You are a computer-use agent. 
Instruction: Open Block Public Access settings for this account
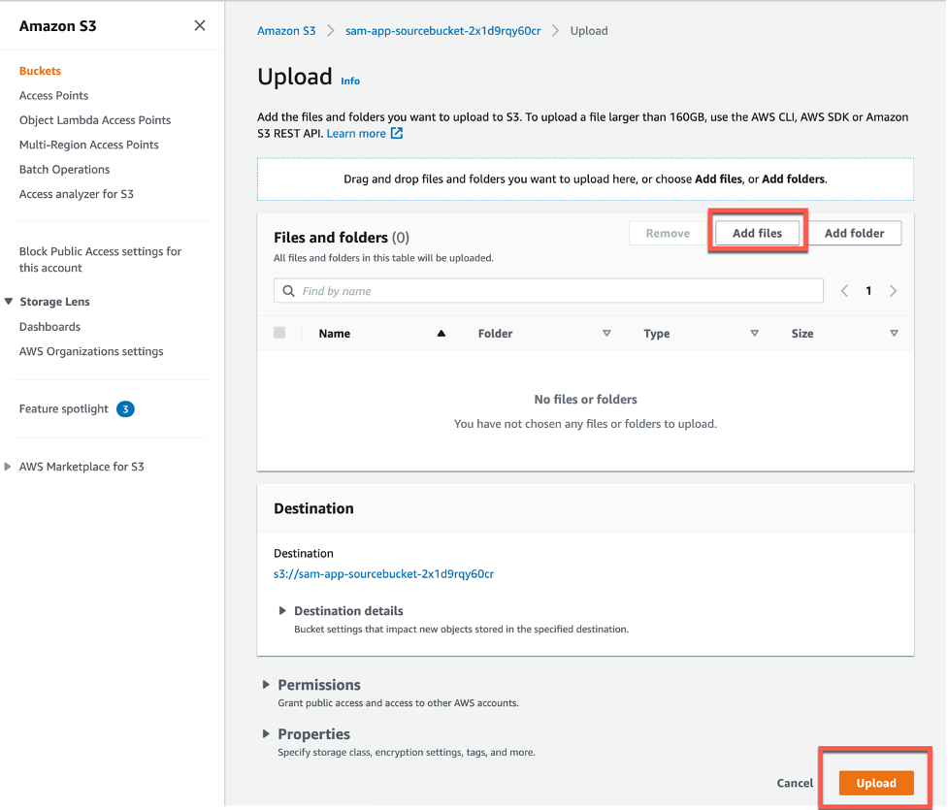click(x=100, y=259)
